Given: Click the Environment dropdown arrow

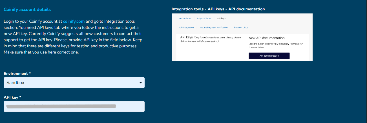Looking at the screenshot, I should tap(140, 83).
